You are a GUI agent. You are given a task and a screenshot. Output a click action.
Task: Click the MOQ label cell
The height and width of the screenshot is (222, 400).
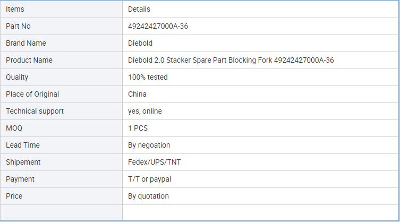61,129
